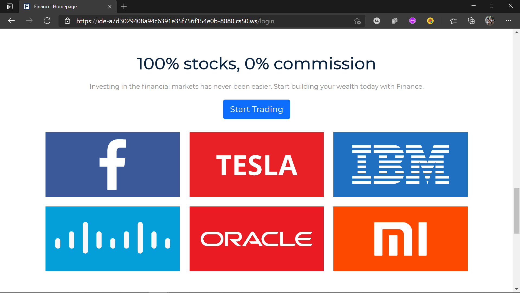Open the Favorites list icon
Screen dimensions: 520x293
pos(453,21)
